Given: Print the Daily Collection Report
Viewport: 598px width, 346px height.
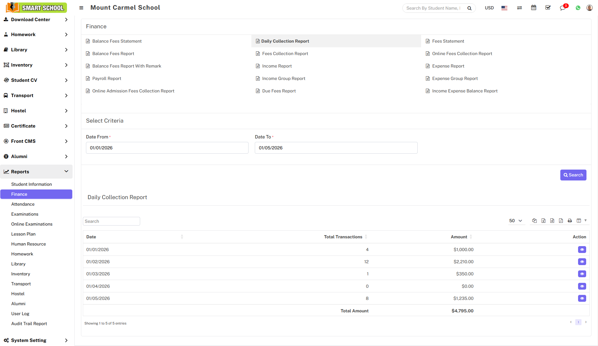Looking at the screenshot, I should (x=569, y=221).
